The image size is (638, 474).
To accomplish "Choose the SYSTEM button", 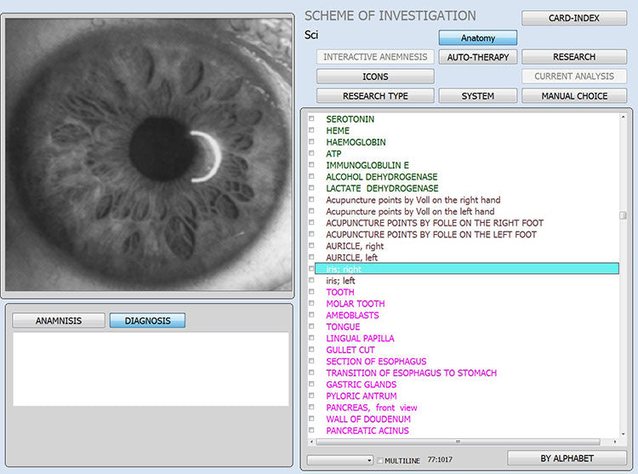I will tap(478, 96).
